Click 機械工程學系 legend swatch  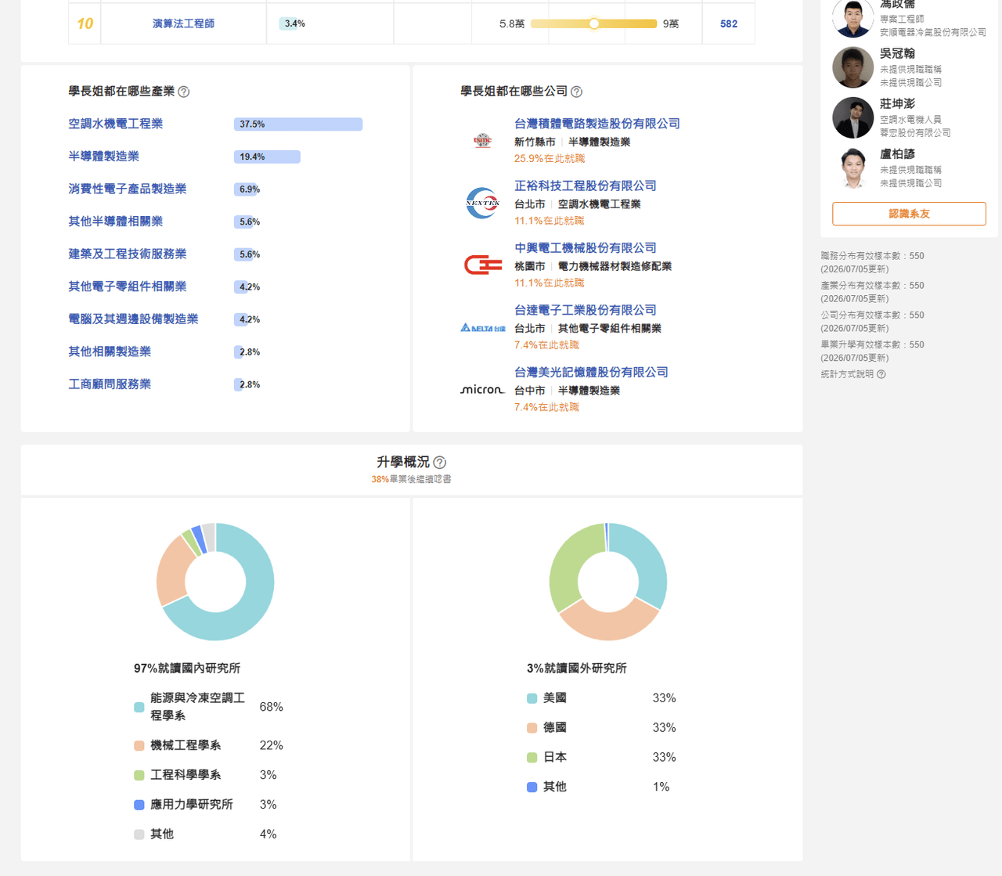[x=139, y=745]
